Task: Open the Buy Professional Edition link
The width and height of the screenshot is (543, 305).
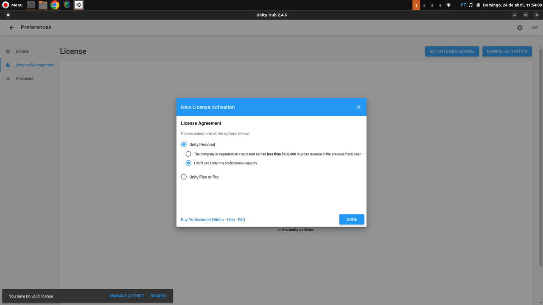Action: 202,220
